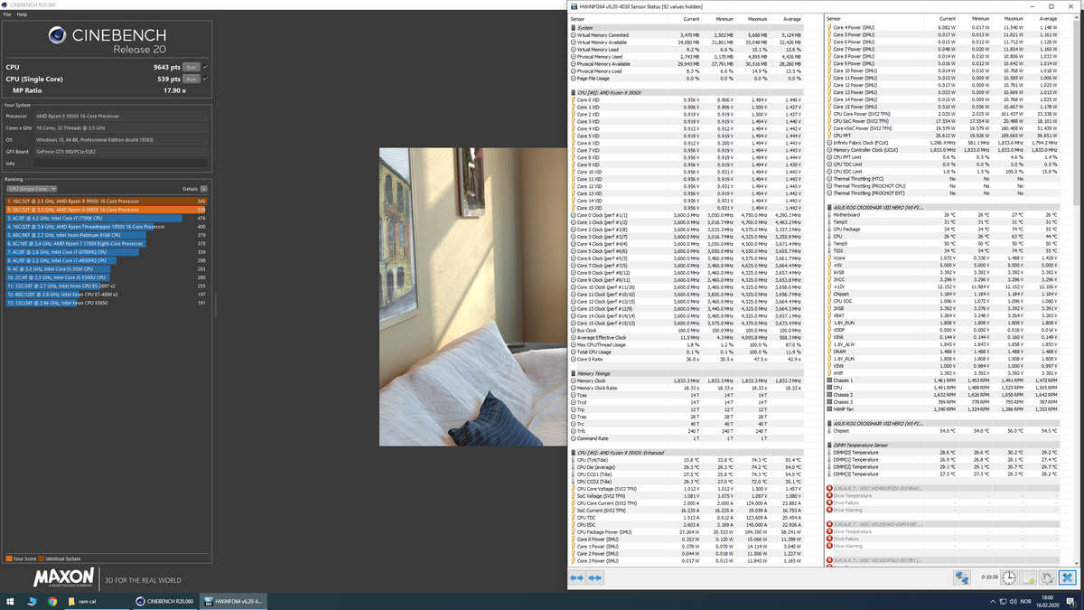
Task: Open the taskbar computer icon next to Start
Action: point(32,601)
